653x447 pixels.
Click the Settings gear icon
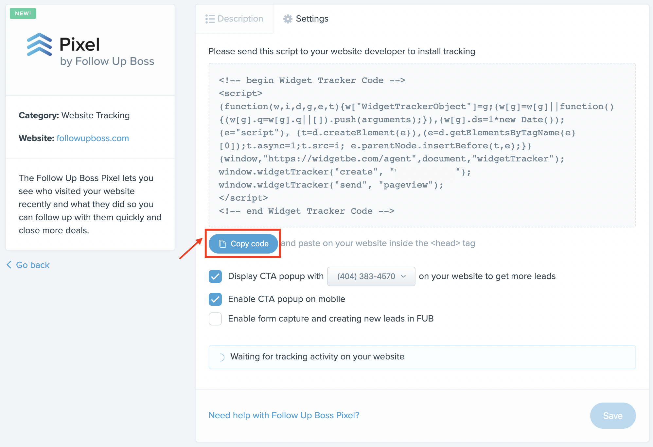coord(288,19)
